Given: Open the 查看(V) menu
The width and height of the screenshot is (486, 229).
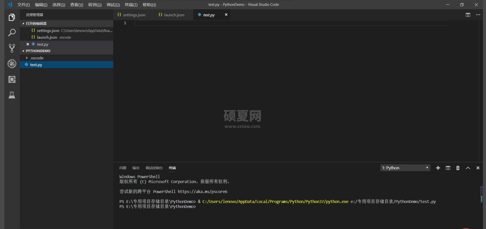Looking at the screenshot, I should click(x=77, y=5).
